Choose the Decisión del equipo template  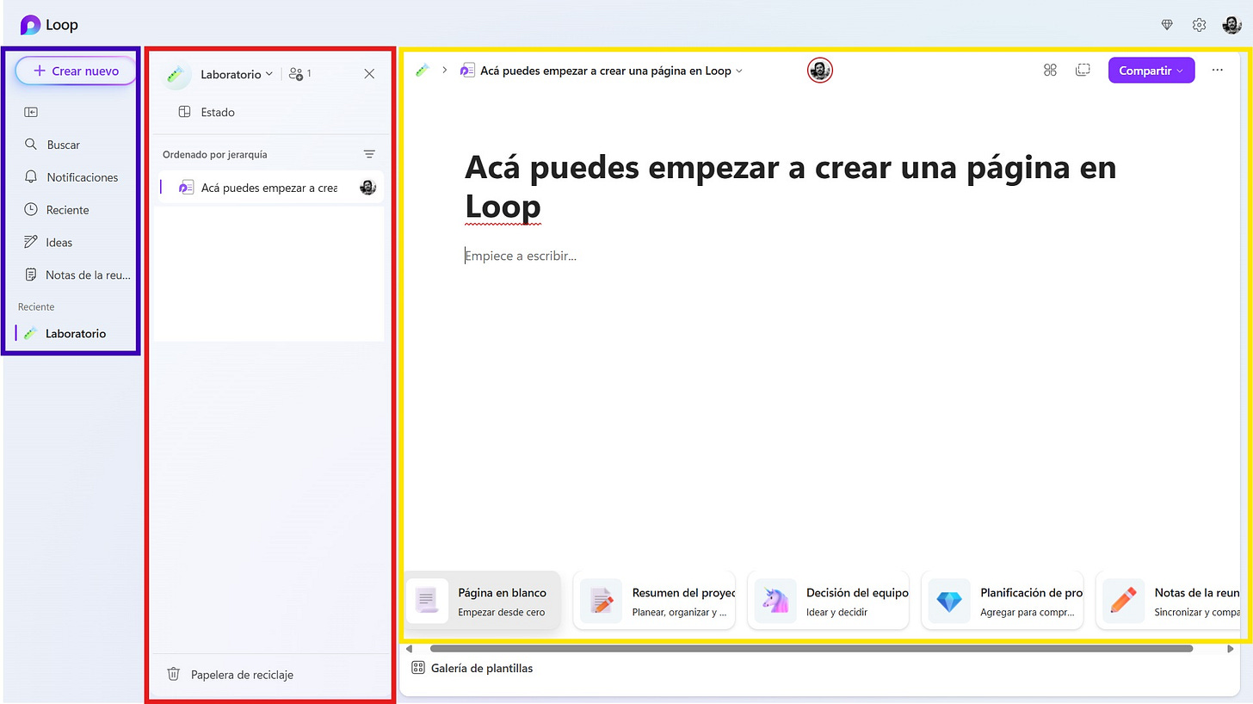(829, 601)
